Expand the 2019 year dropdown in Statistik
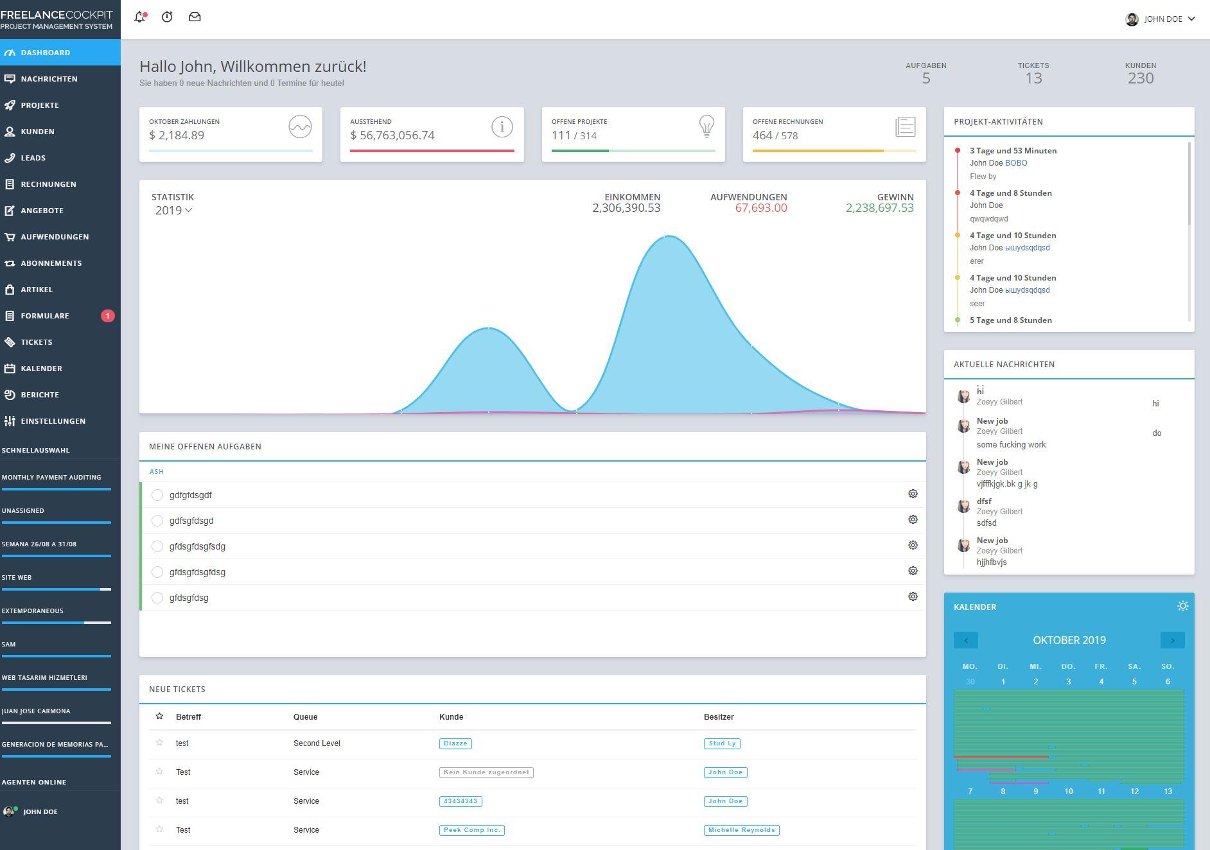The width and height of the screenshot is (1210, 850). point(173,211)
